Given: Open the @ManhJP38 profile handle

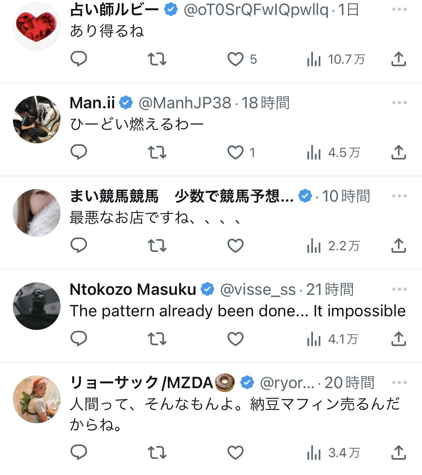Looking at the screenshot, I should point(185,103).
